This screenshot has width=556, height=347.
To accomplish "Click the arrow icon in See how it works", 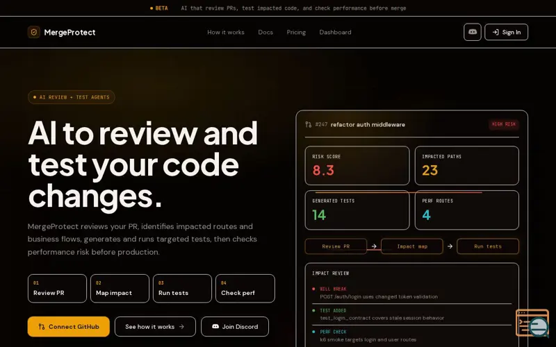I will point(181,326).
